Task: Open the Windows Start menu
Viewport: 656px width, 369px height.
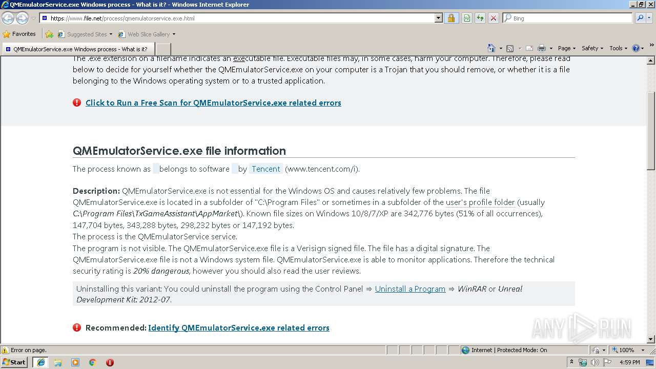Action: (x=14, y=362)
